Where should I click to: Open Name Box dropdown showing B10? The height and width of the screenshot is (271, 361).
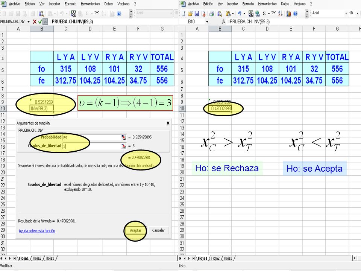tap(207, 22)
